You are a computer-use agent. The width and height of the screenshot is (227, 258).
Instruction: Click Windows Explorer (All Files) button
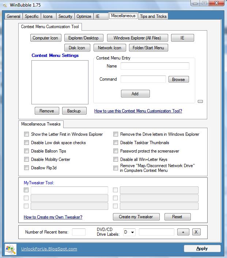(137, 38)
